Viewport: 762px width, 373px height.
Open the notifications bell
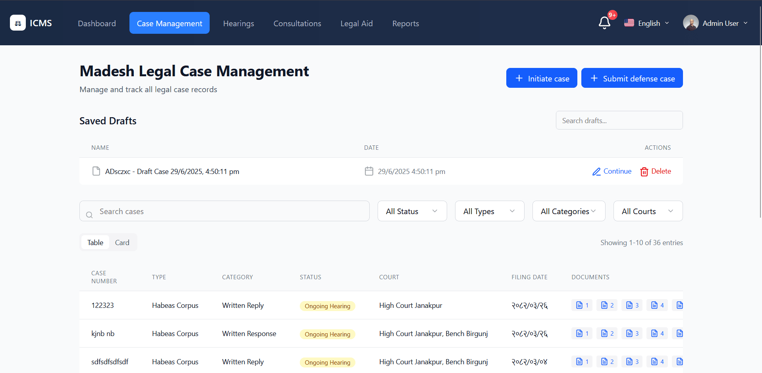[x=604, y=23]
